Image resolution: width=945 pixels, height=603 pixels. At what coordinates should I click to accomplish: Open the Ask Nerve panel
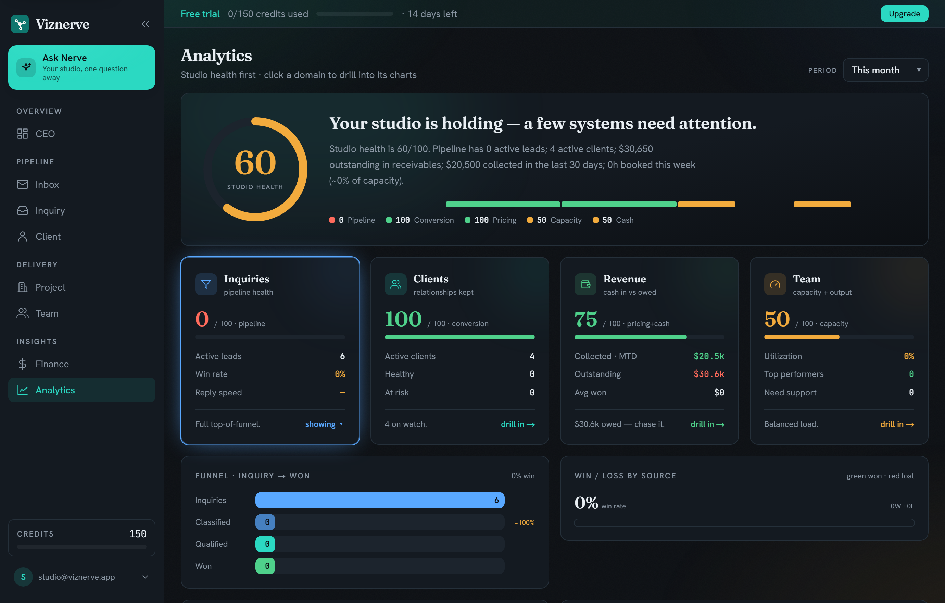tap(81, 67)
